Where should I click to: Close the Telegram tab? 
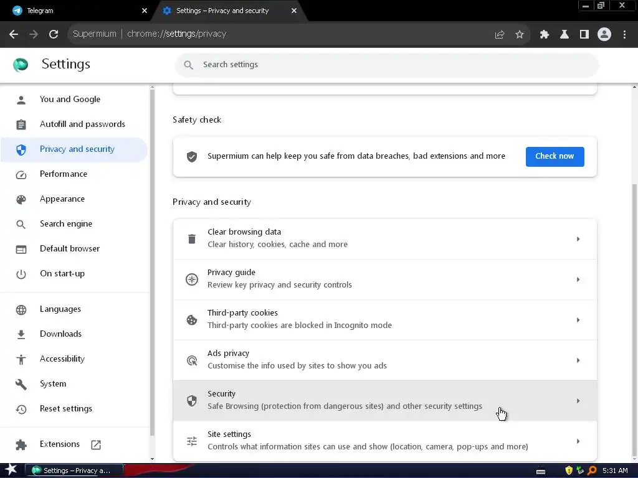point(144,11)
